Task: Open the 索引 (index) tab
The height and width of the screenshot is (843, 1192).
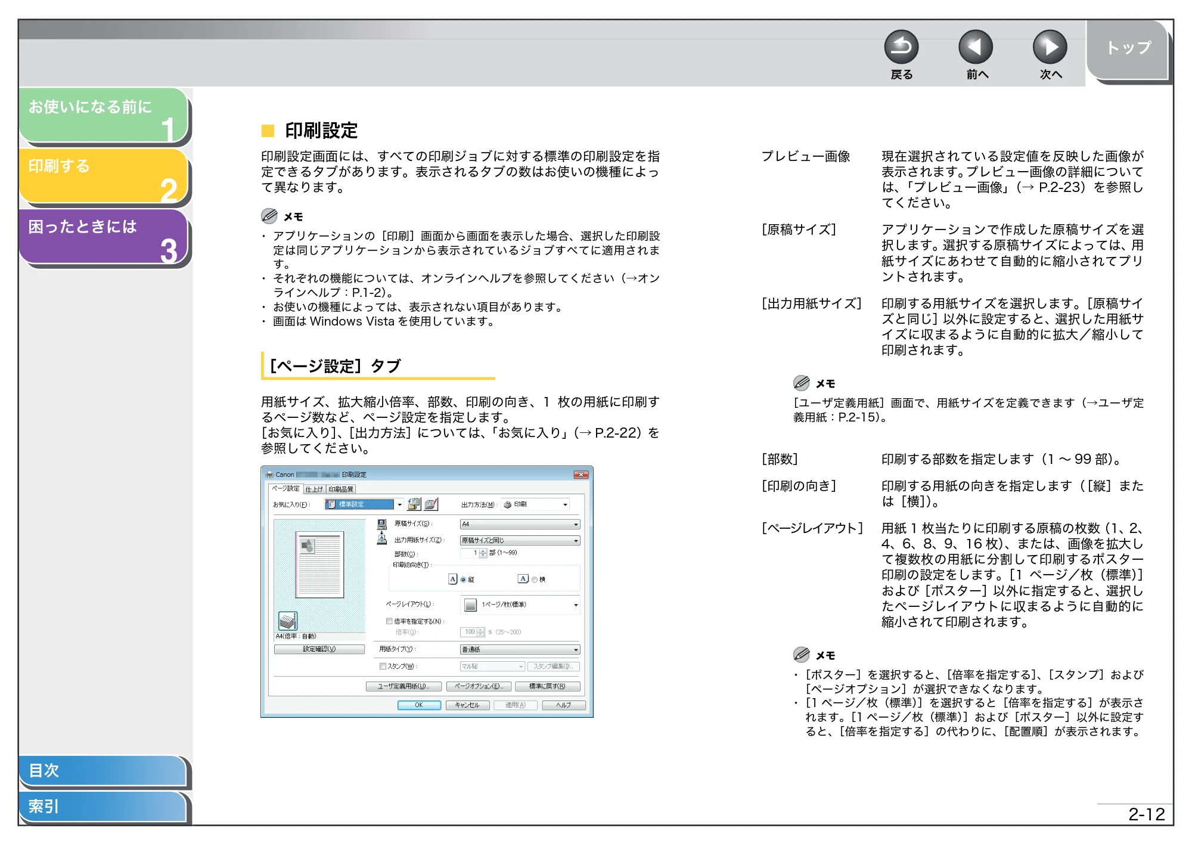Action: pos(103,807)
